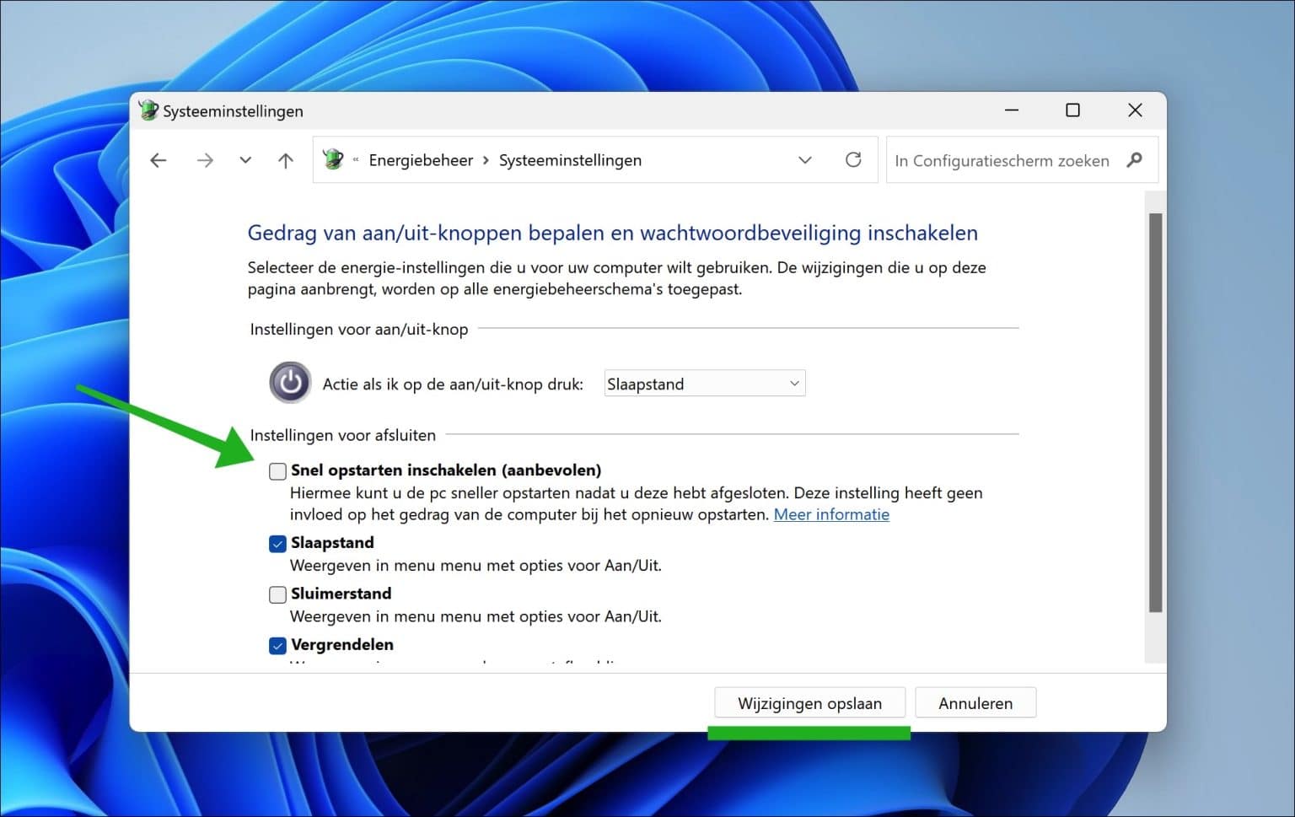Expand the recent locations chevron next to navigation arrows
Image resolution: width=1295 pixels, height=817 pixels.
[244, 159]
